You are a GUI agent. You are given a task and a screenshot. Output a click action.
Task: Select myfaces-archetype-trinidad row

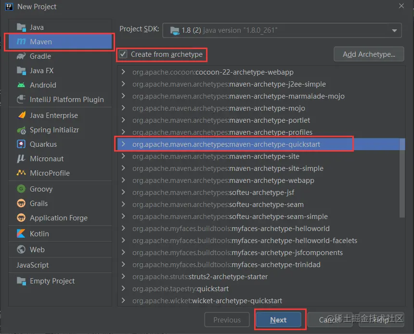(261, 265)
